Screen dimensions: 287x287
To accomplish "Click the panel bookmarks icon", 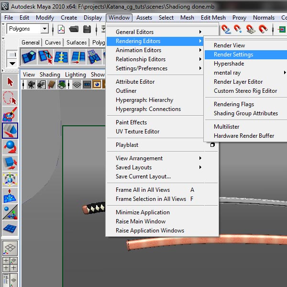I will (x=52, y=85).
